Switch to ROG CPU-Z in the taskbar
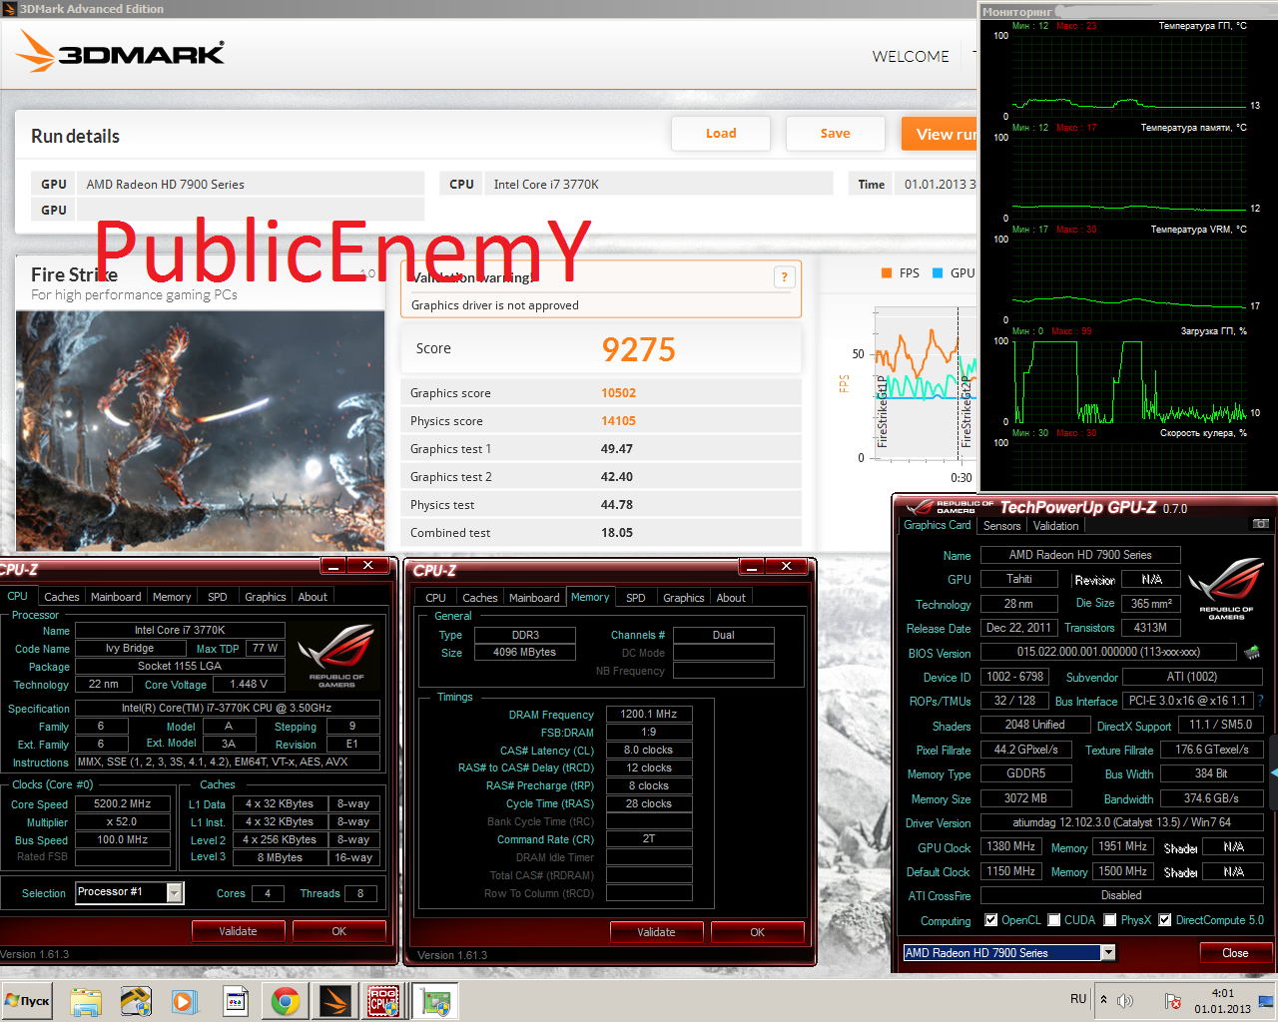The width and height of the screenshot is (1278, 1022). pos(384,1001)
